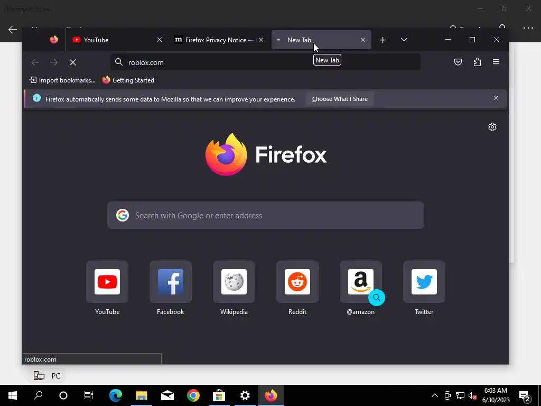Image resolution: width=541 pixels, height=406 pixels.
Task: Click the address bar showing roblox.com
Action: [265, 62]
